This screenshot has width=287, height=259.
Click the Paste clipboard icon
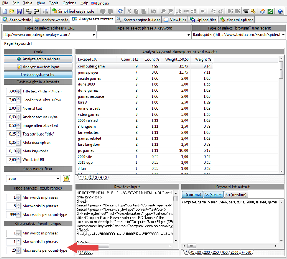tap(143, 11)
